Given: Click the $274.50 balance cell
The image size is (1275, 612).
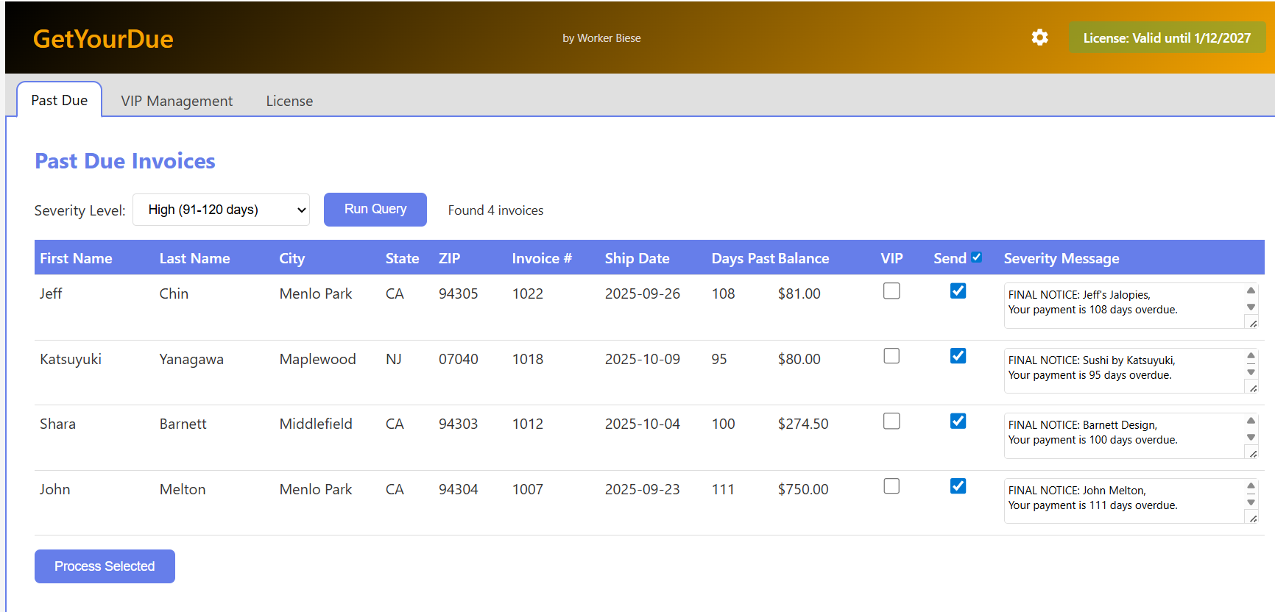Looking at the screenshot, I should coord(803,424).
